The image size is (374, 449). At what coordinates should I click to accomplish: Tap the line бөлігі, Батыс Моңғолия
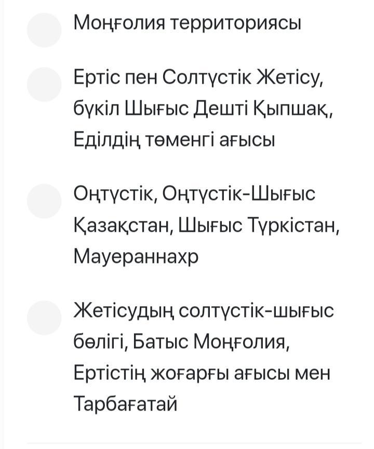[181, 342]
